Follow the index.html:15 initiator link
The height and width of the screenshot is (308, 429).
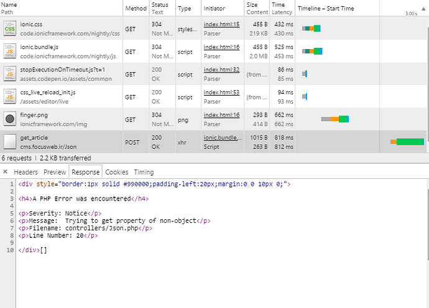[221, 24]
